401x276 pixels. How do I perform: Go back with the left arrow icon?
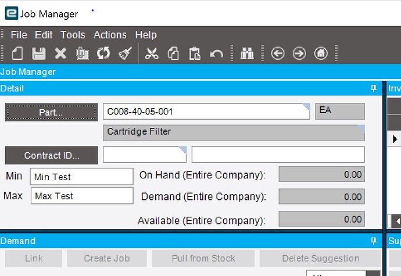tap(278, 53)
